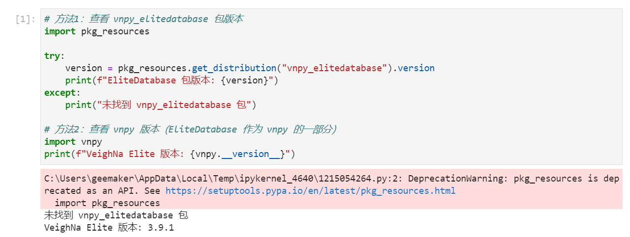Click the vnpy.__version__ expression
This screenshot has height=237, width=630.
tap(240, 155)
